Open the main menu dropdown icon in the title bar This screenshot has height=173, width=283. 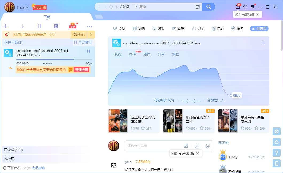(253, 7)
